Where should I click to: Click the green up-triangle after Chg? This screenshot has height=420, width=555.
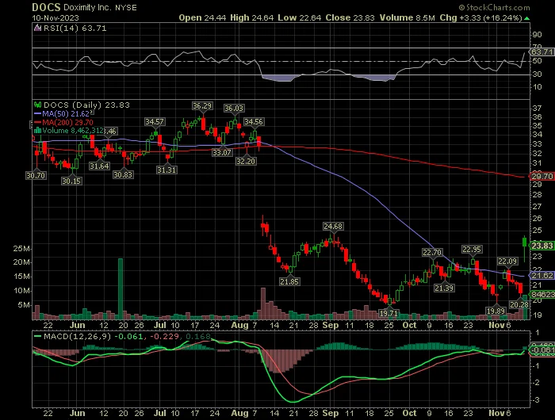pyautogui.click(x=526, y=18)
